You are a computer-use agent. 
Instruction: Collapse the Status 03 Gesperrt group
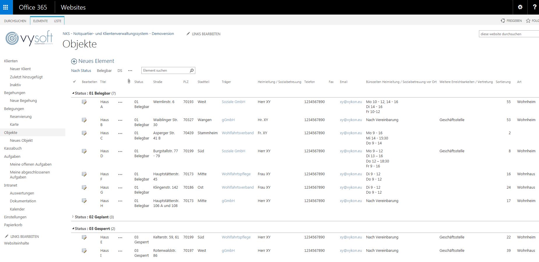coord(73,229)
